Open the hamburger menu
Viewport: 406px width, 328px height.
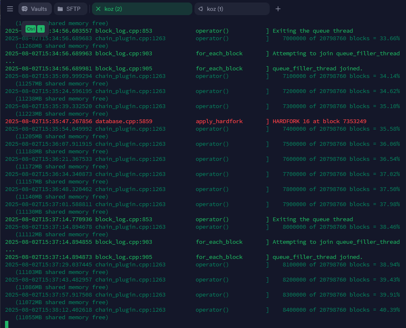10,9
